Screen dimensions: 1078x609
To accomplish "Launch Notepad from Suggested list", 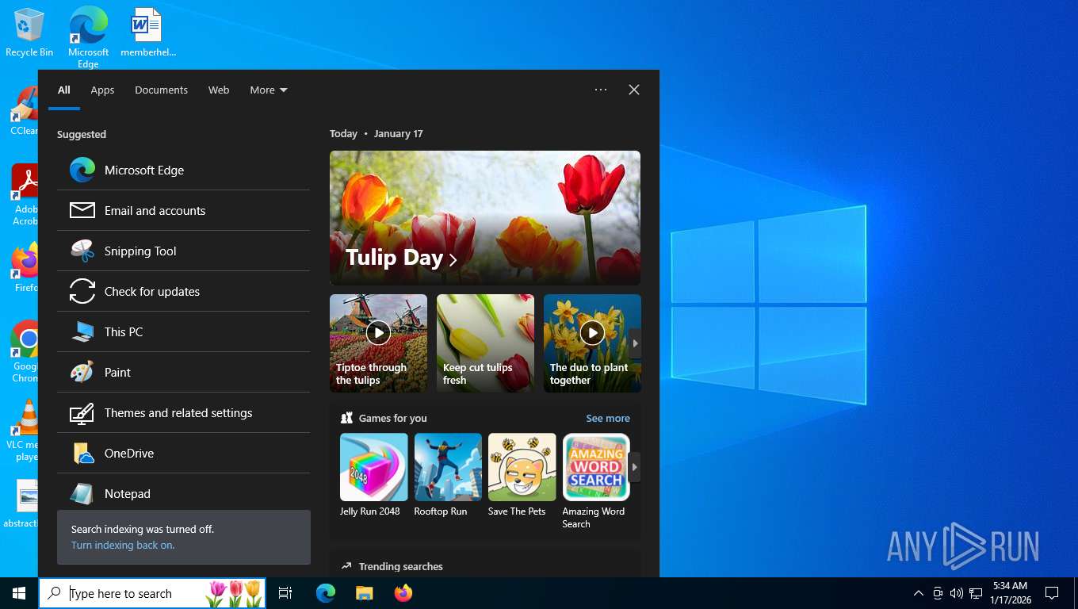I will [183, 492].
